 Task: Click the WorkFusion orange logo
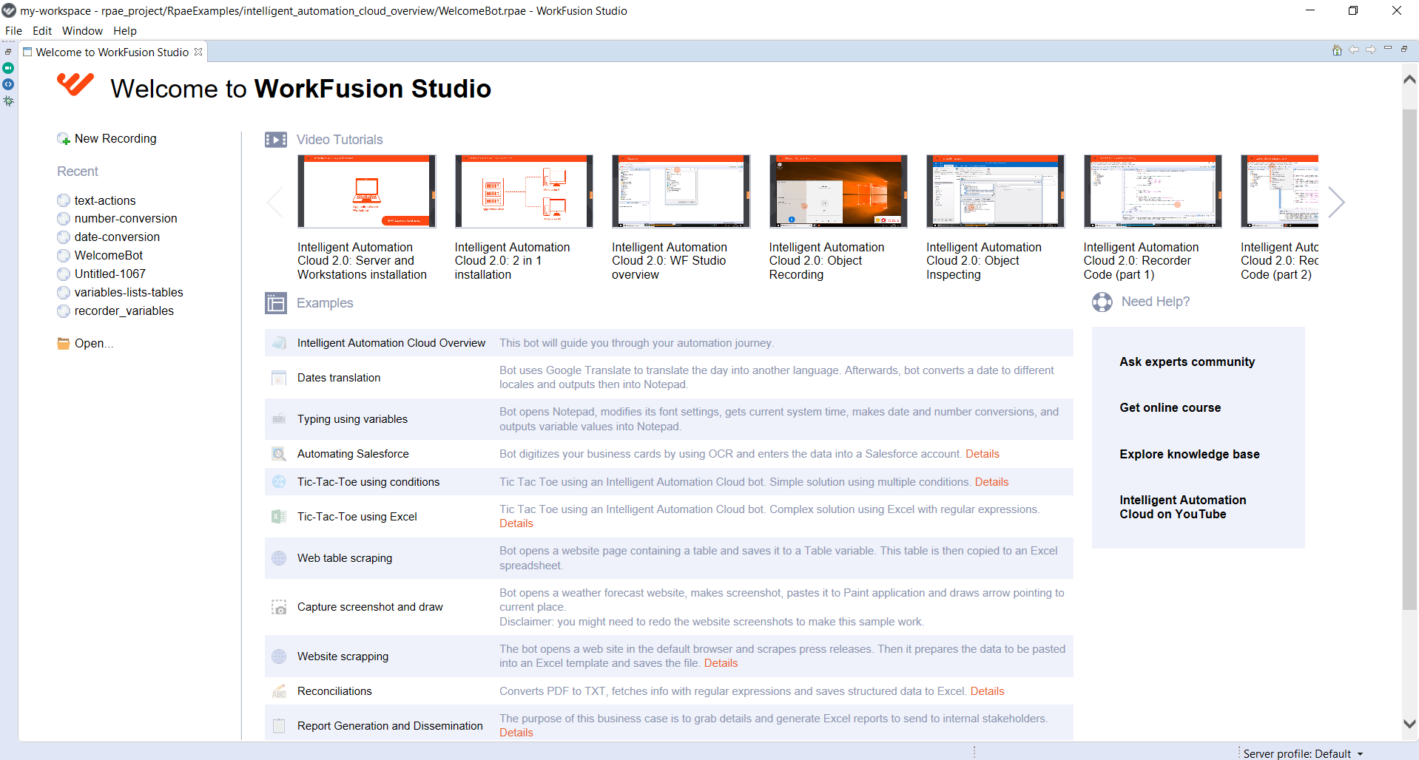tap(75, 84)
